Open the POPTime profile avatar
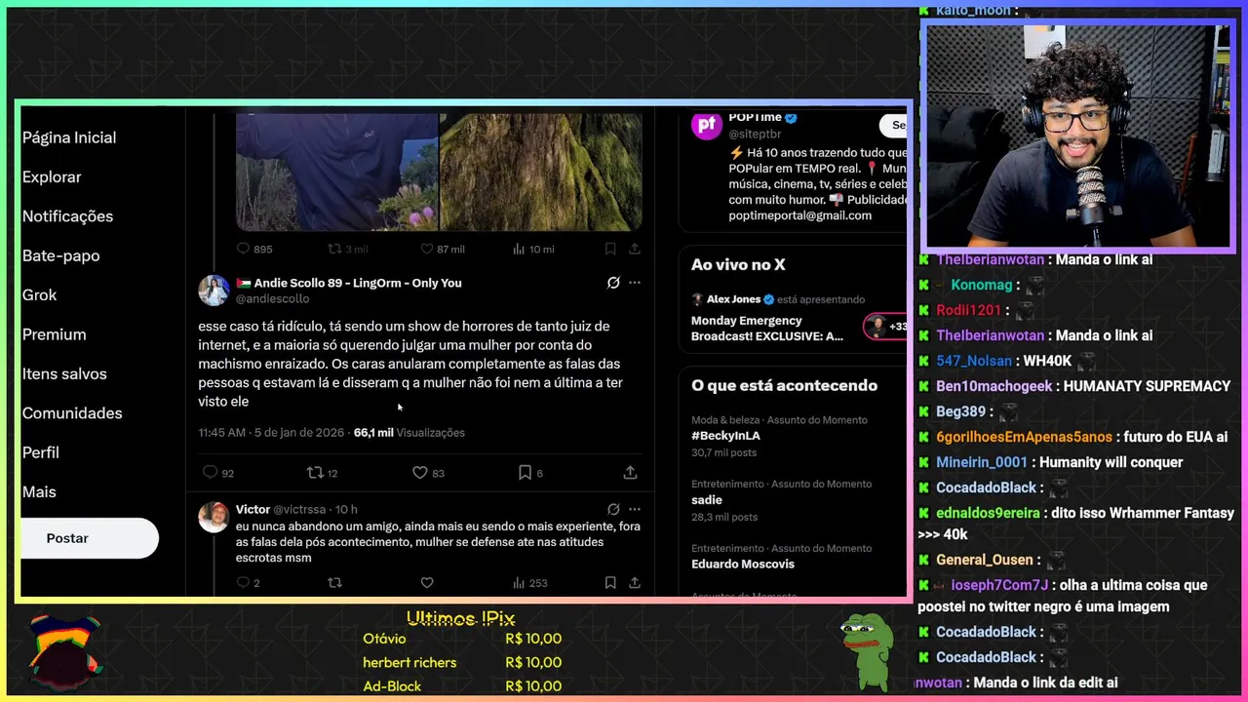 pos(707,126)
